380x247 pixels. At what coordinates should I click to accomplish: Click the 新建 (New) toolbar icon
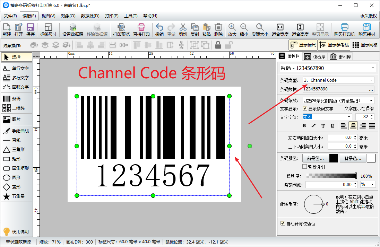pos(7,30)
